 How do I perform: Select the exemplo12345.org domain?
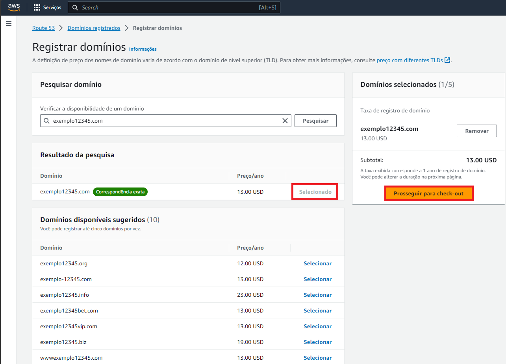point(317,263)
